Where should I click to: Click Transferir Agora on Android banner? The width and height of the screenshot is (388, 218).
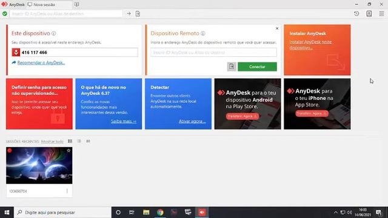click(x=242, y=116)
